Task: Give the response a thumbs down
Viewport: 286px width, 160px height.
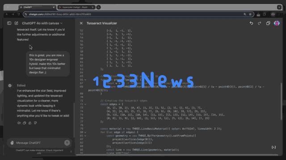Action: point(35,123)
